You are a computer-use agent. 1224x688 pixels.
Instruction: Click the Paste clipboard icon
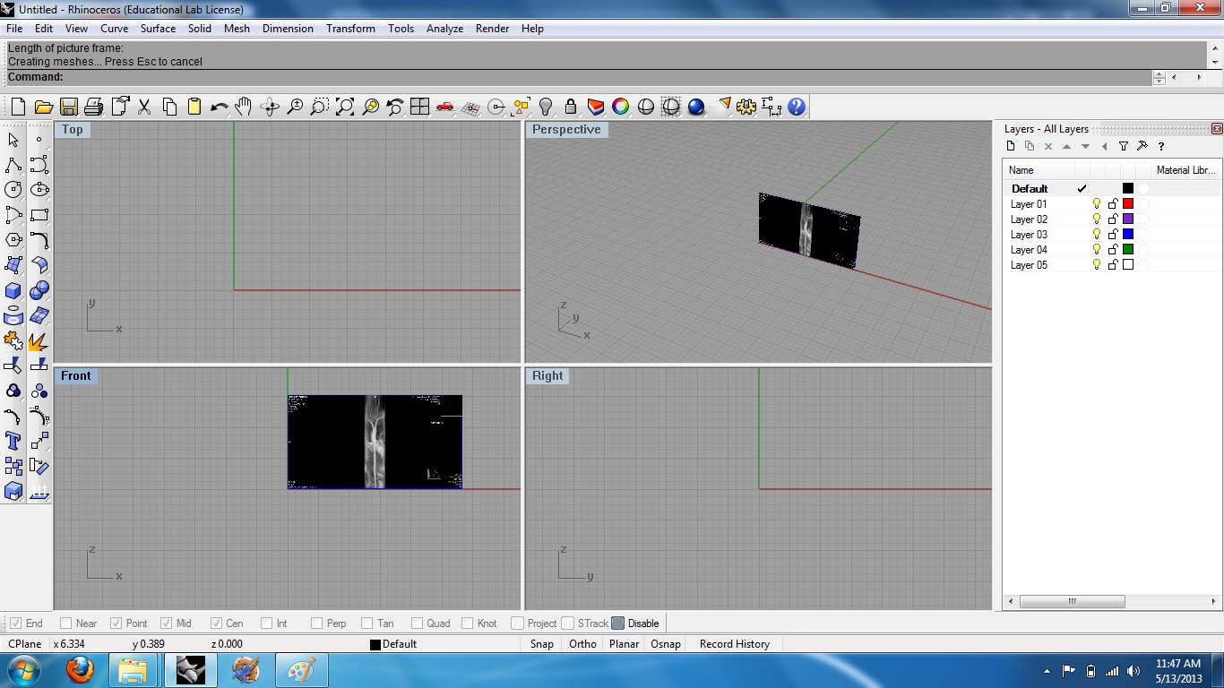[x=194, y=107]
